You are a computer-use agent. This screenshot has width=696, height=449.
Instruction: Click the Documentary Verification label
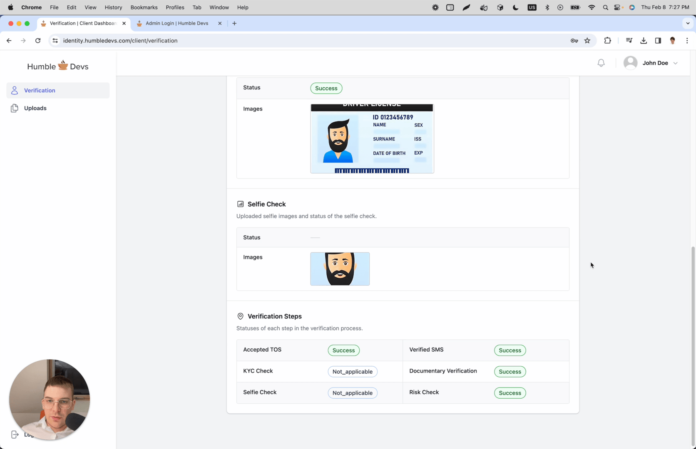point(443,371)
